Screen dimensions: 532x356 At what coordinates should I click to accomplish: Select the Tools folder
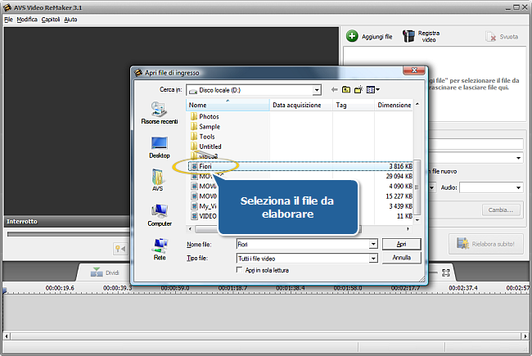point(202,137)
